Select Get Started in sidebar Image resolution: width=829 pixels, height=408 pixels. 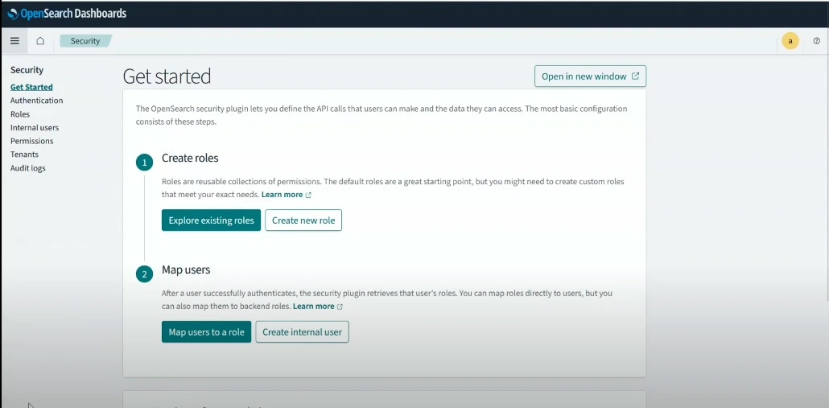click(x=31, y=87)
